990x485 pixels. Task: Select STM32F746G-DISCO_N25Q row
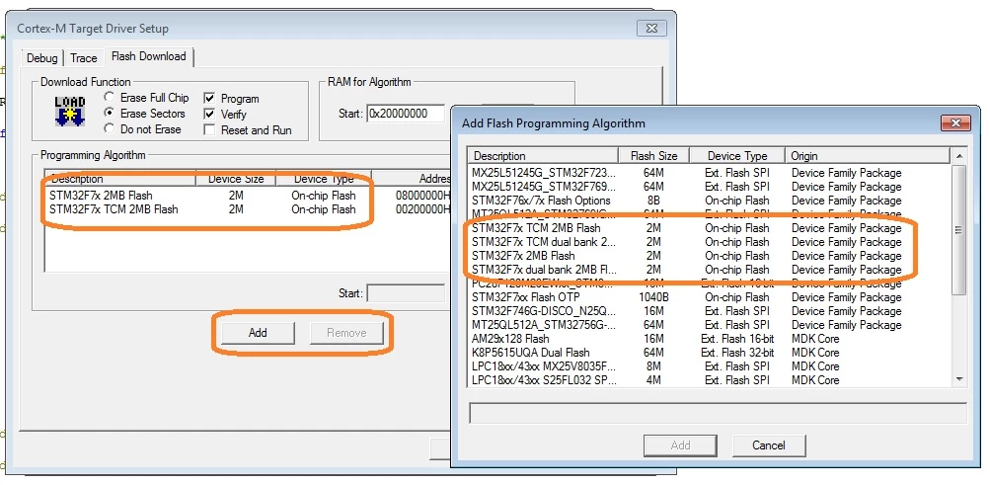point(709,311)
